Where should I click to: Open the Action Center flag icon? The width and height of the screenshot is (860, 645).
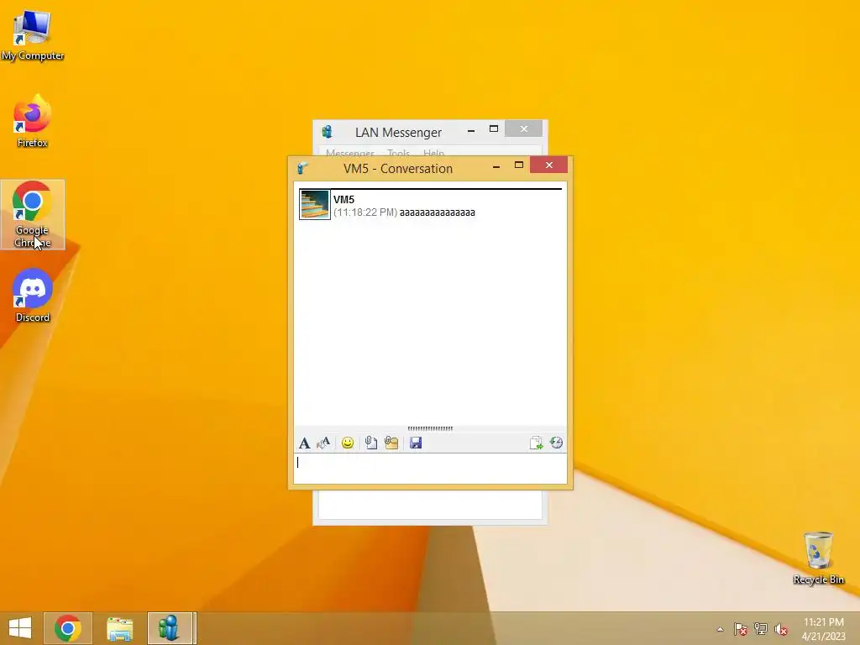click(x=741, y=629)
